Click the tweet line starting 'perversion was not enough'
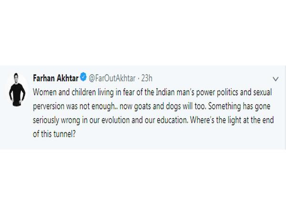The height and width of the screenshot is (215, 286). 152,107
